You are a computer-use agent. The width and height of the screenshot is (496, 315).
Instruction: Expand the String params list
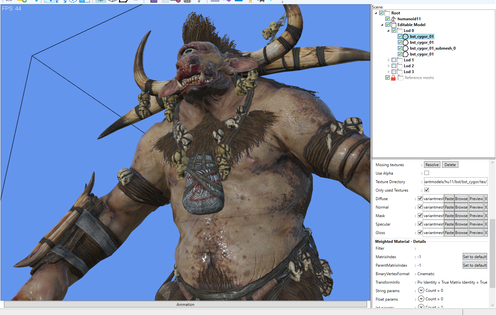click(421, 290)
